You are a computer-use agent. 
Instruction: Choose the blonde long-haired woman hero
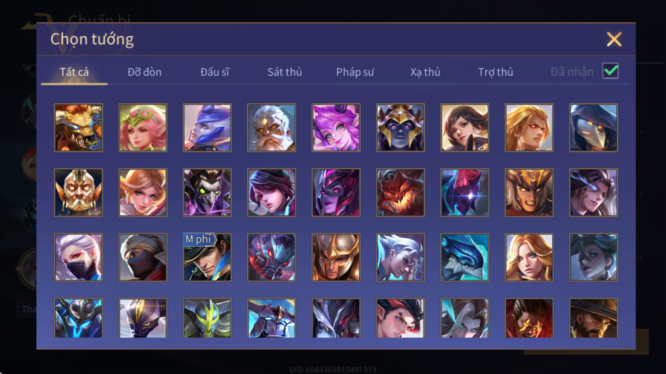[529, 257]
